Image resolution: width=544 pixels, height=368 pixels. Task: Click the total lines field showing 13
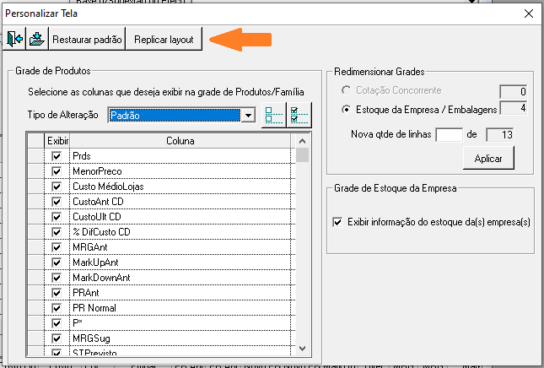tap(499, 135)
